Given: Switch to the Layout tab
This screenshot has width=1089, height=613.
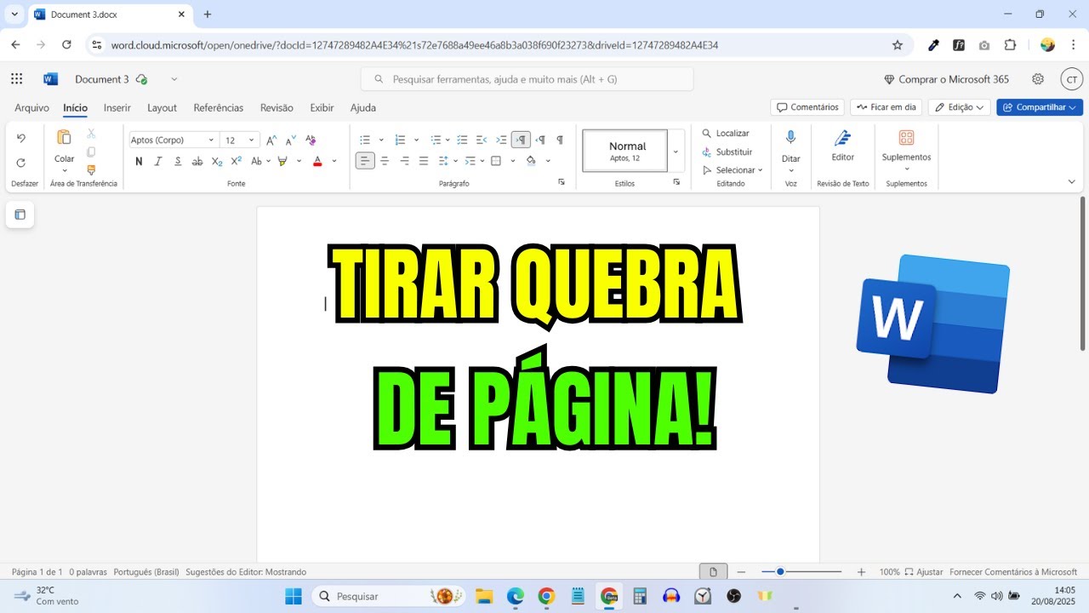Looking at the screenshot, I should point(162,108).
